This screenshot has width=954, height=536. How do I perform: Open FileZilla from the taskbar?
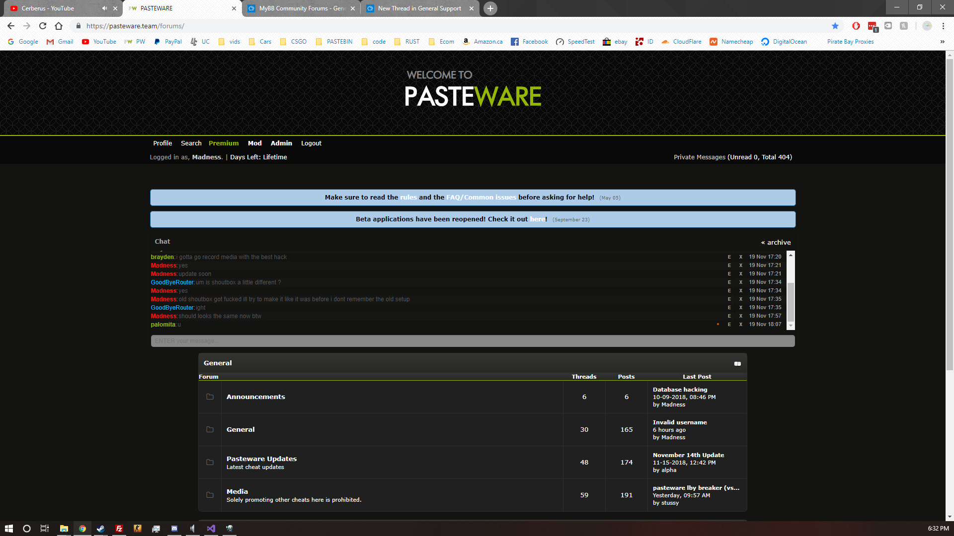point(119,529)
